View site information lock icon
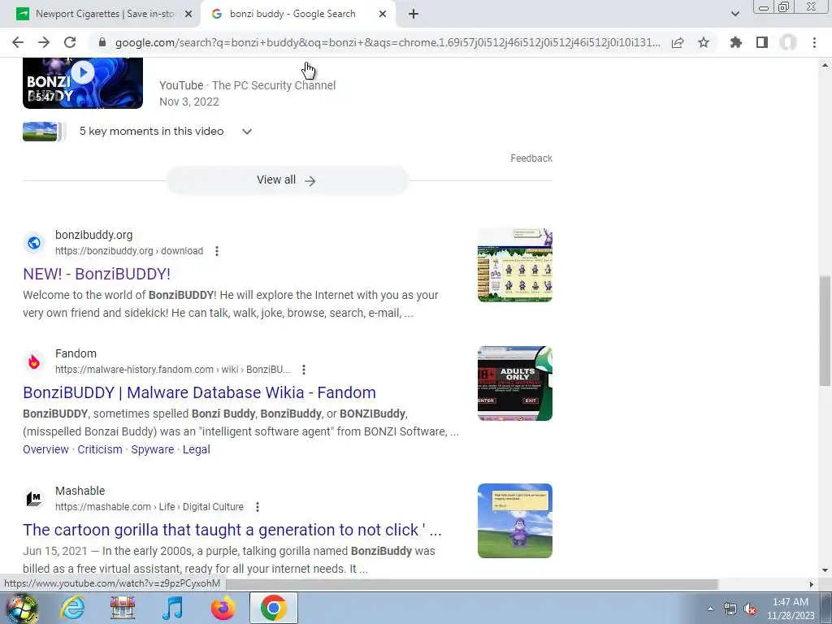Image resolution: width=832 pixels, height=624 pixels. point(102,42)
